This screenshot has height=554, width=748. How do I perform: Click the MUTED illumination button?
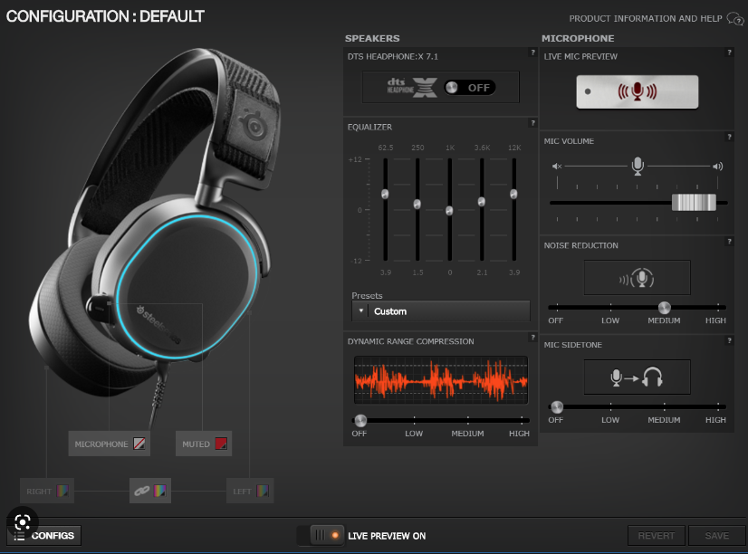coord(204,444)
